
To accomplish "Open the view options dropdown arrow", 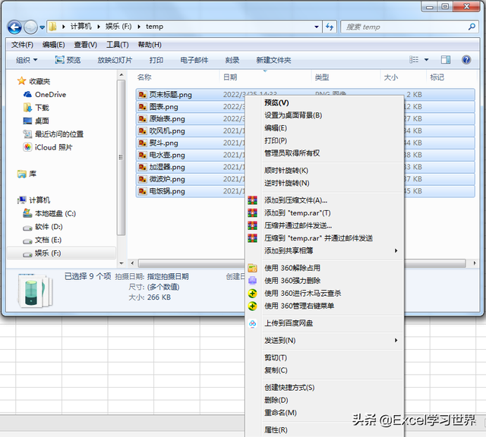I will pos(427,60).
